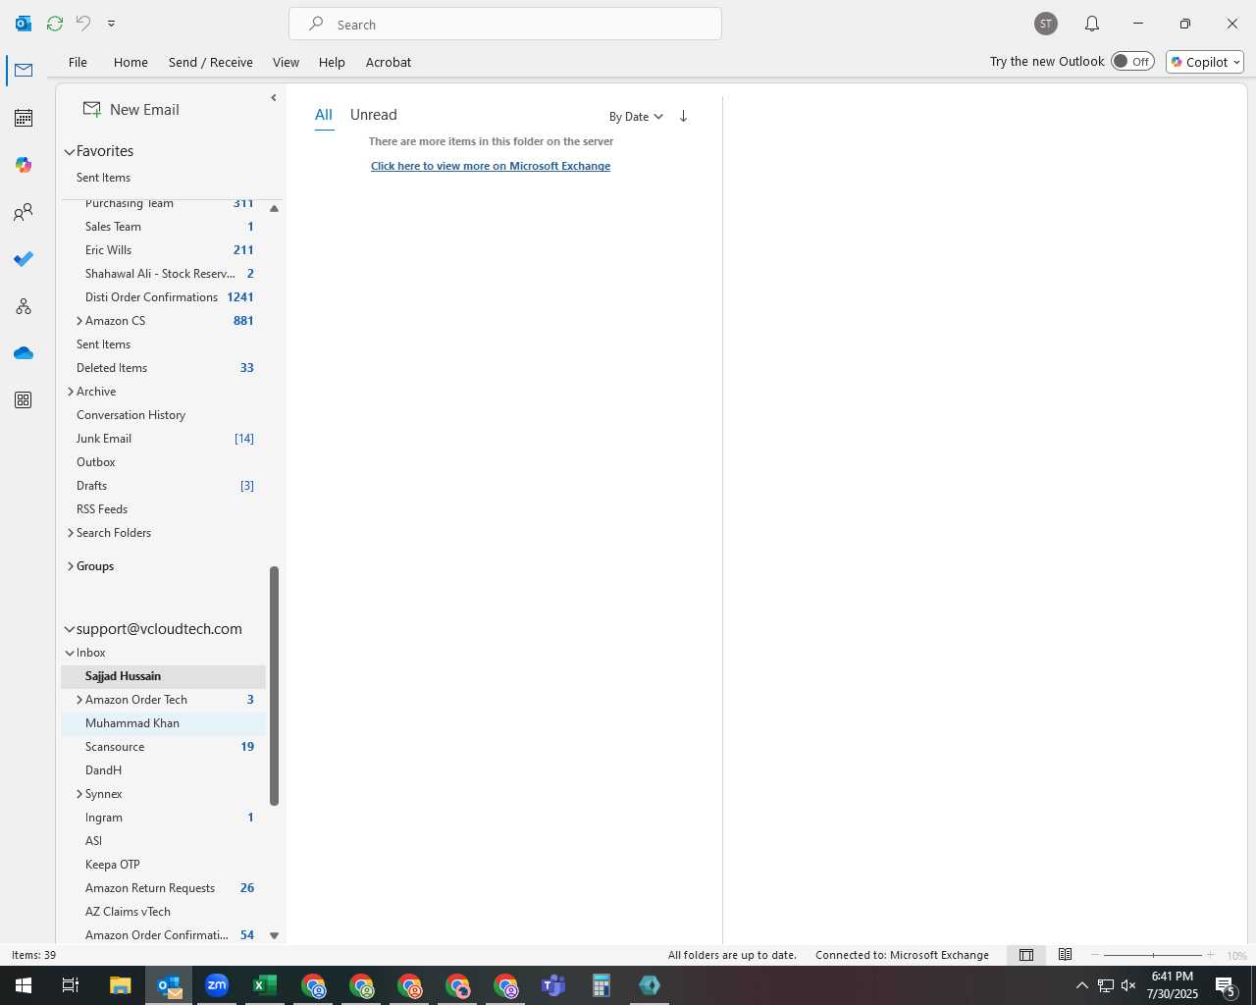Open the Mail module in sidebar
The height and width of the screenshot is (1005, 1256).
coord(24,71)
